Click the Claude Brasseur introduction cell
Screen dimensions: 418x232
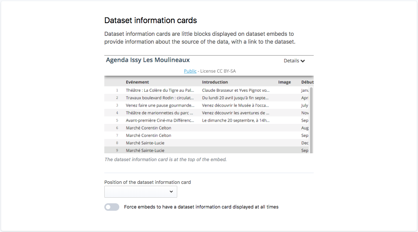pos(236,90)
